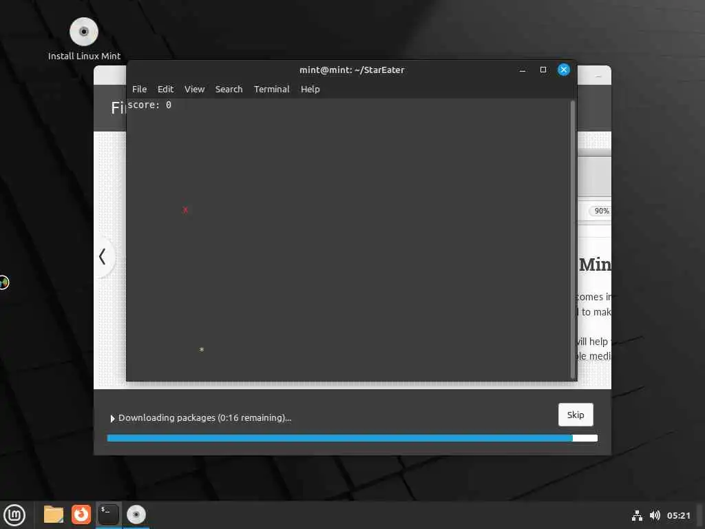Open the terminal View menu
705x529 pixels.
[194, 89]
